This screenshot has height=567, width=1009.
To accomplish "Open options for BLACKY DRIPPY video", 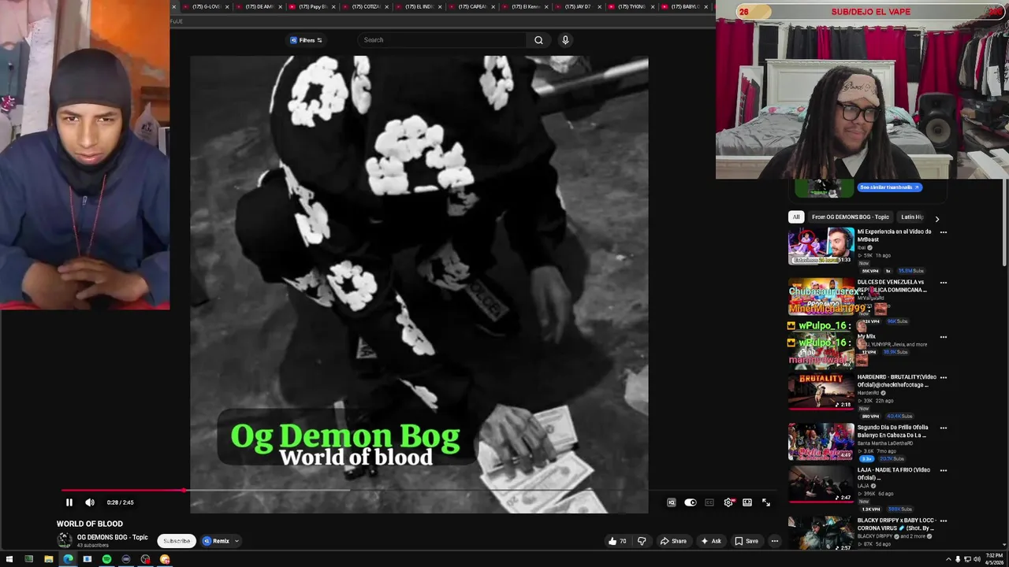I will (943, 521).
